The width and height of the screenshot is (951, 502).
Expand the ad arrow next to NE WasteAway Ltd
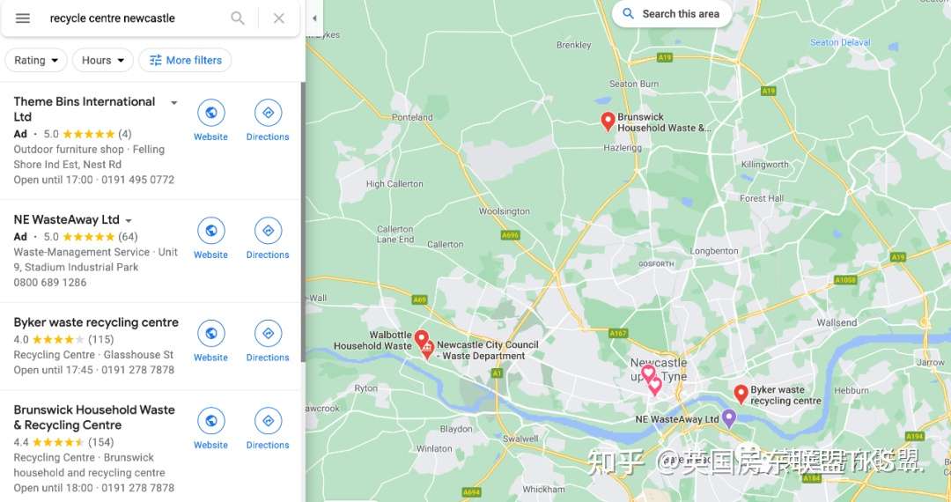tap(129, 221)
